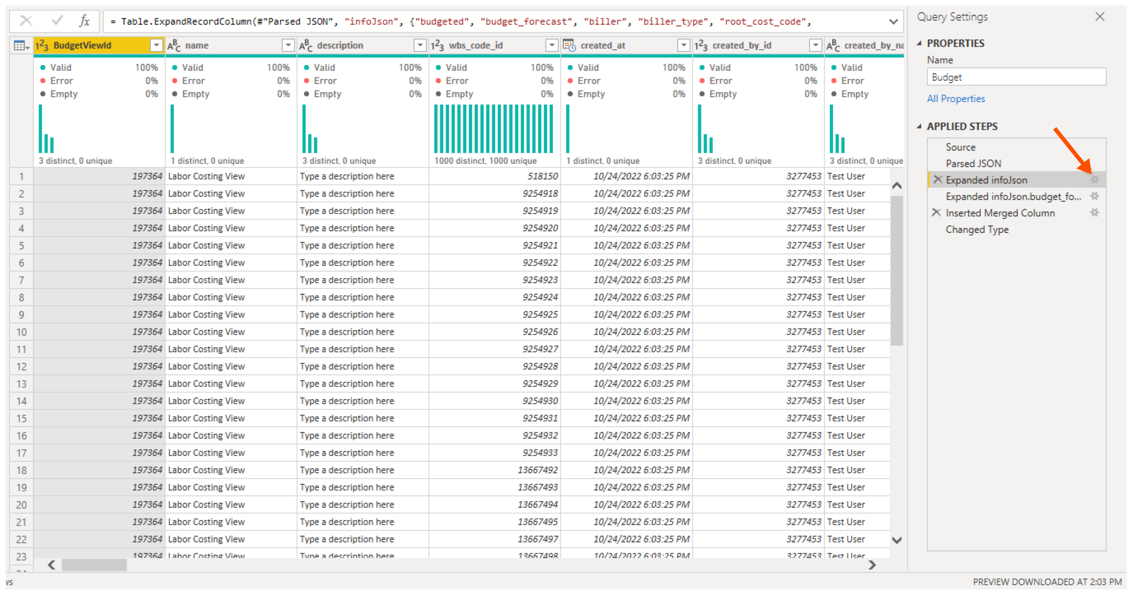Click created_at date cell in row 3
The width and height of the screenshot is (1133, 595).
click(626, 211)
